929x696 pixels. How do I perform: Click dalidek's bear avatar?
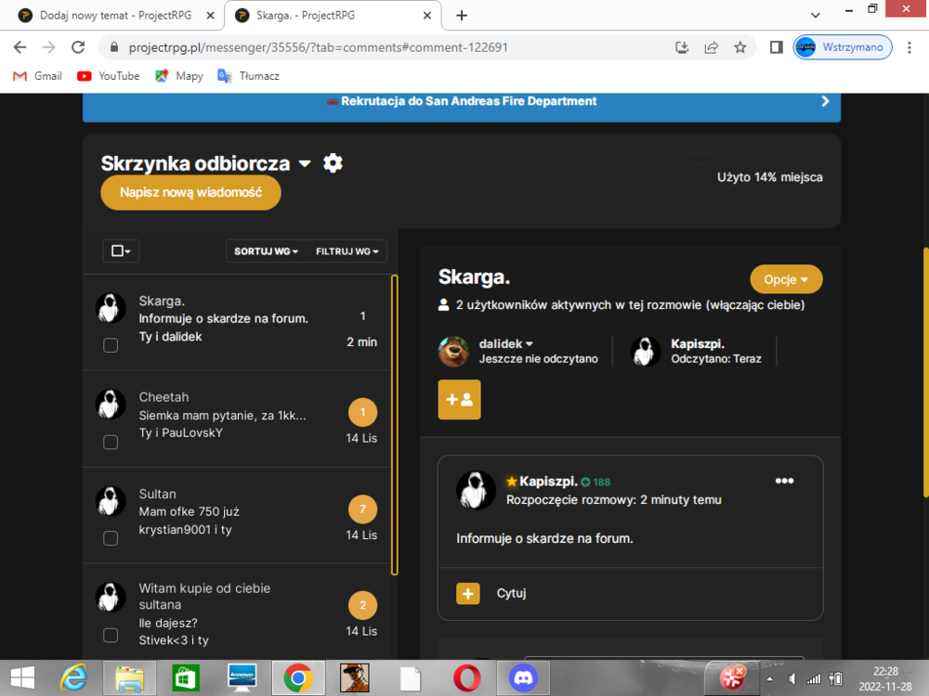(453, 351)
